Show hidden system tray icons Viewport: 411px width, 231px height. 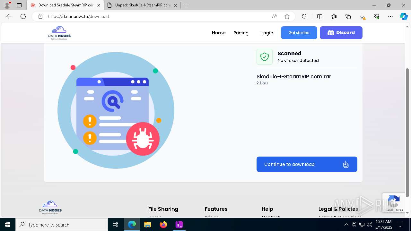[x=346, y=225]
